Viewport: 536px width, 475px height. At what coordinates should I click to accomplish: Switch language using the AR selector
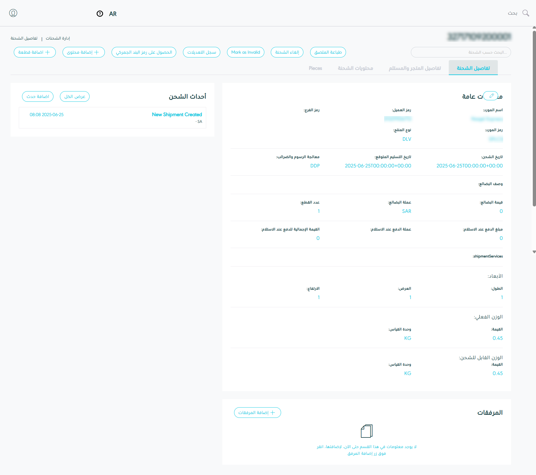(113, 14)
